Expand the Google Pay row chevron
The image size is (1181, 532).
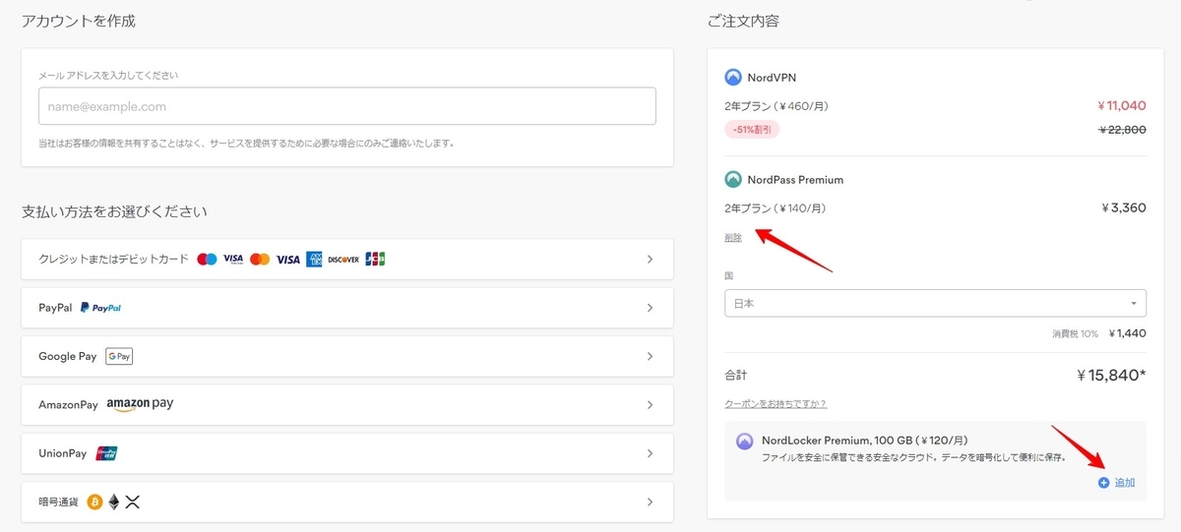pos(650,356)
